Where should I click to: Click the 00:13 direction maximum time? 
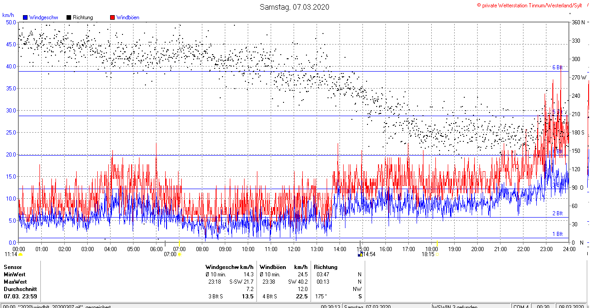click(x=323, y=282)
